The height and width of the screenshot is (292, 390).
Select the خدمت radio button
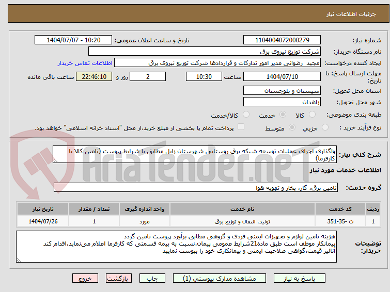coord(283,115)
